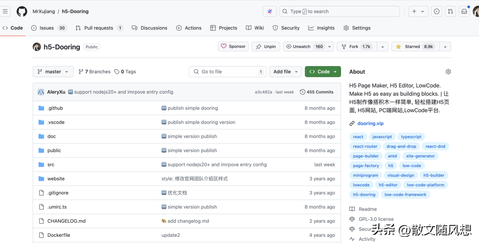Switch to the Insights tab

[322, 28]
